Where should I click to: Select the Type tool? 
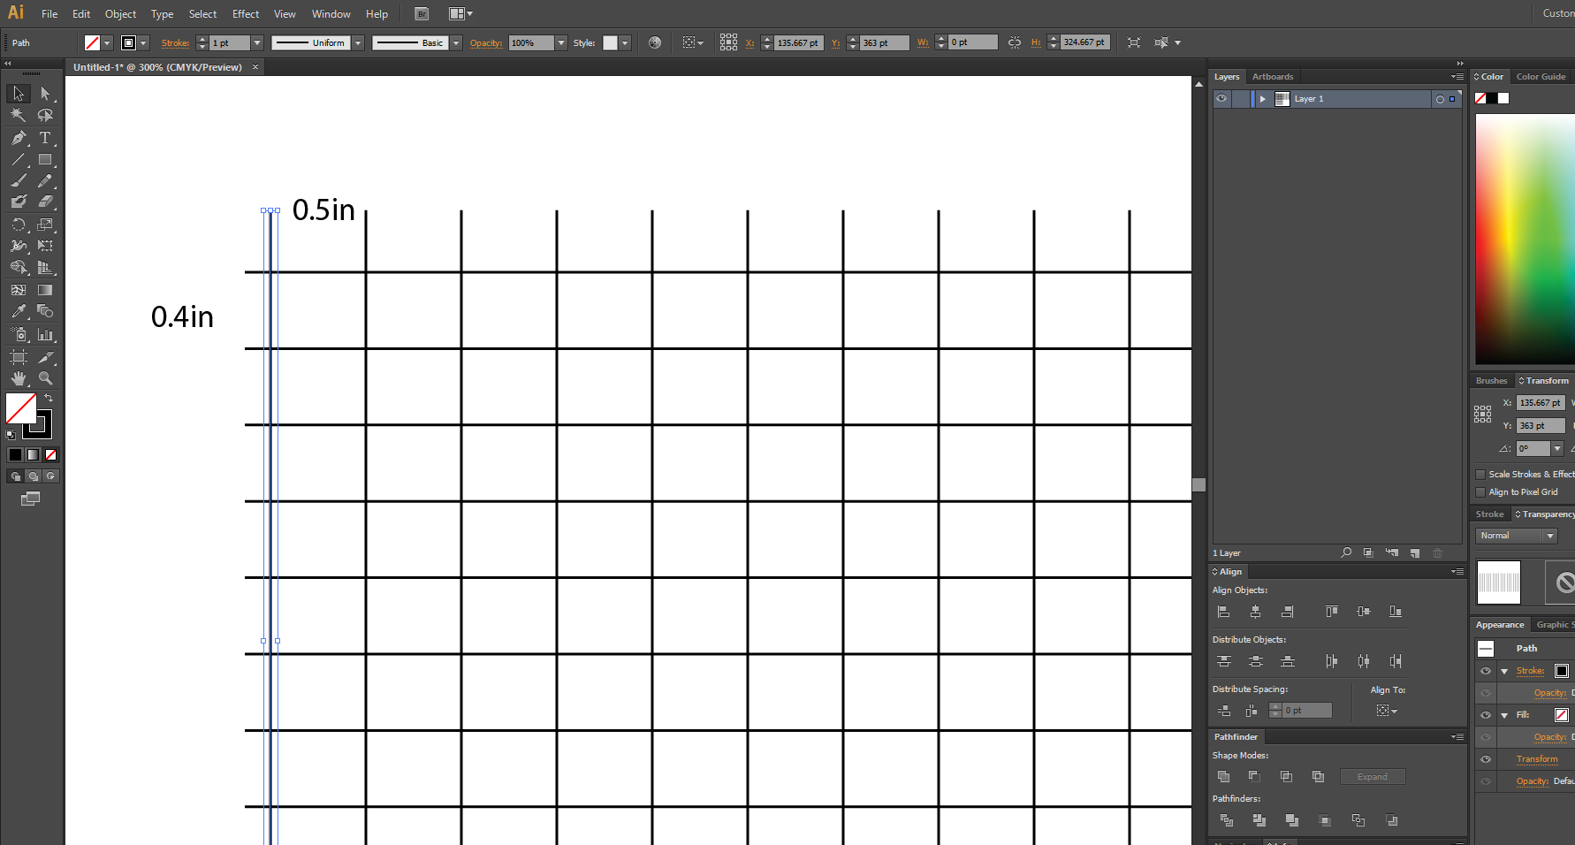[45, 138]
